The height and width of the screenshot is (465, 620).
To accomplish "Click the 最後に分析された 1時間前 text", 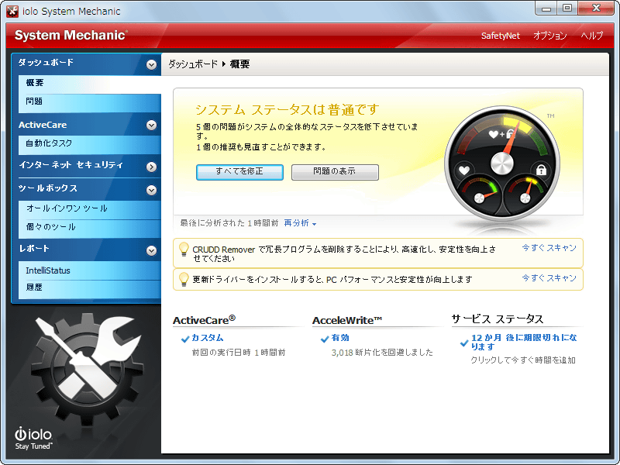I will pyautogui.click(x=229, y=223).
